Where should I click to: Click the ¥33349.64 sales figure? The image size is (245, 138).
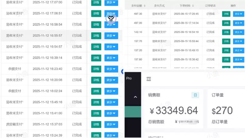pos(174,110)
